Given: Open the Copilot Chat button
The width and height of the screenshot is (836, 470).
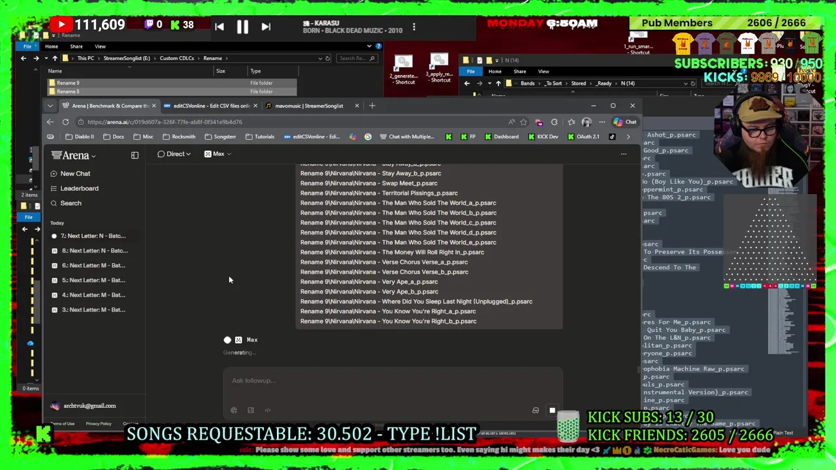Looking at the screenshot, I should click(625, 122).
